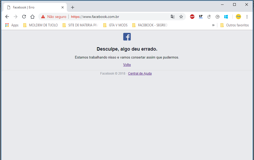This screenshot has width=254, height=160.
Task: Click the mouse gesture extension icon
Action: 209,17
